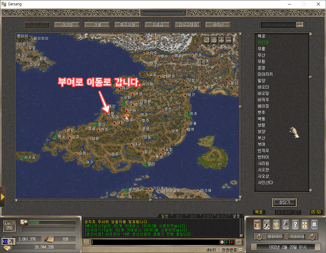Screen dimensions: 326x253
Task: Select 보령 in the town list
Action: 261,125
